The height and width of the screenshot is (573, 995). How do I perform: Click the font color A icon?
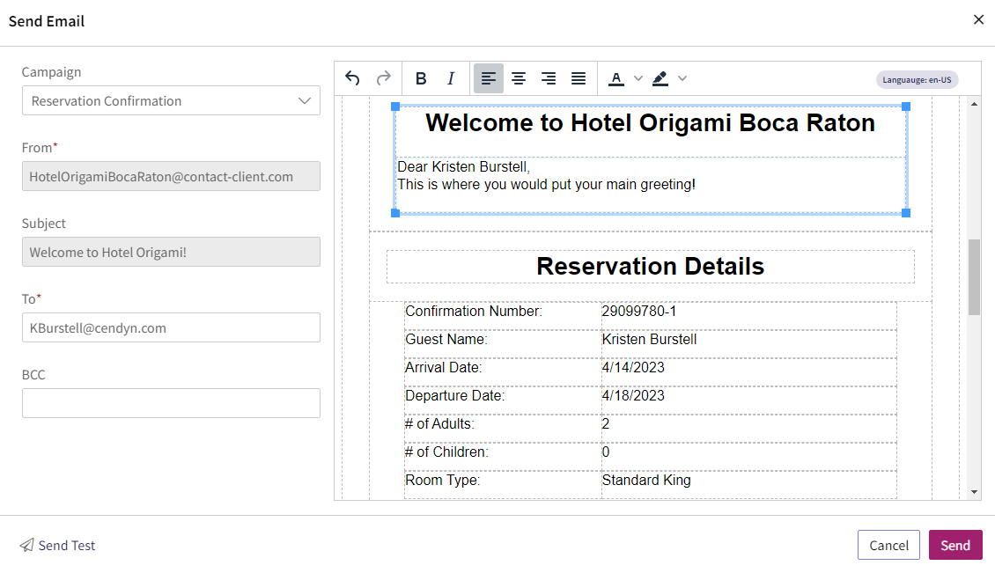(615, 78)
